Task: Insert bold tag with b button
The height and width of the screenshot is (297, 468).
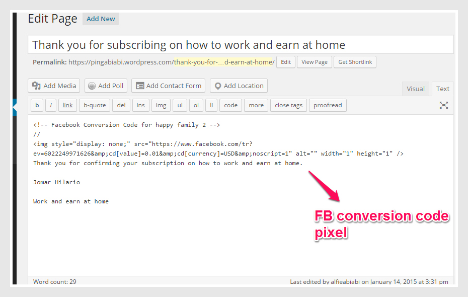Action: pos(37,105)
